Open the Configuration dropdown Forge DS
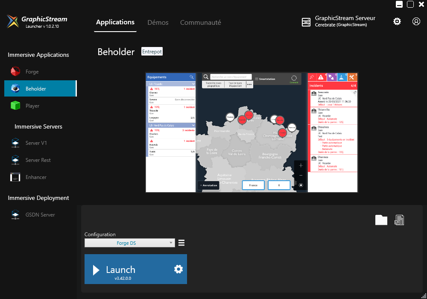427x299 pixels. click(x=130, y=243)
